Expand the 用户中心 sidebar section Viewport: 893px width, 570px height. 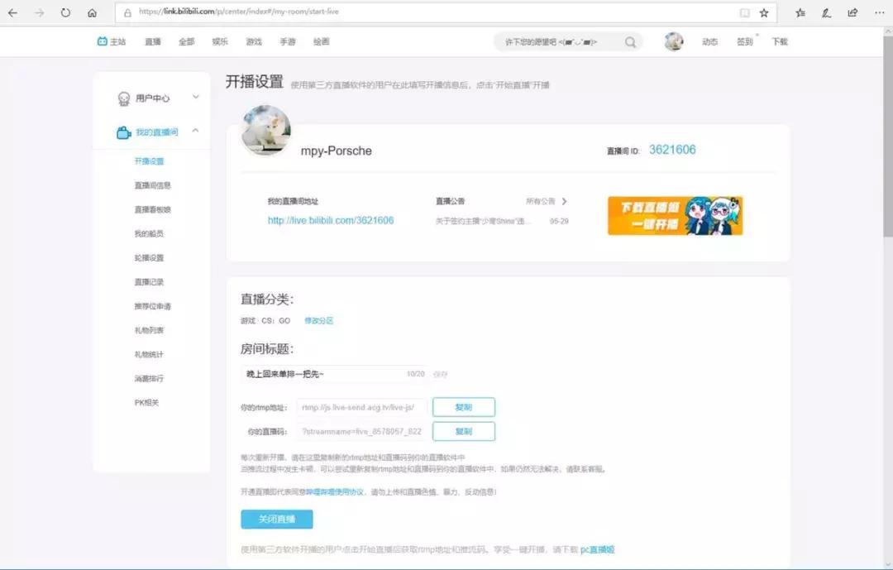tap(195, 97)
